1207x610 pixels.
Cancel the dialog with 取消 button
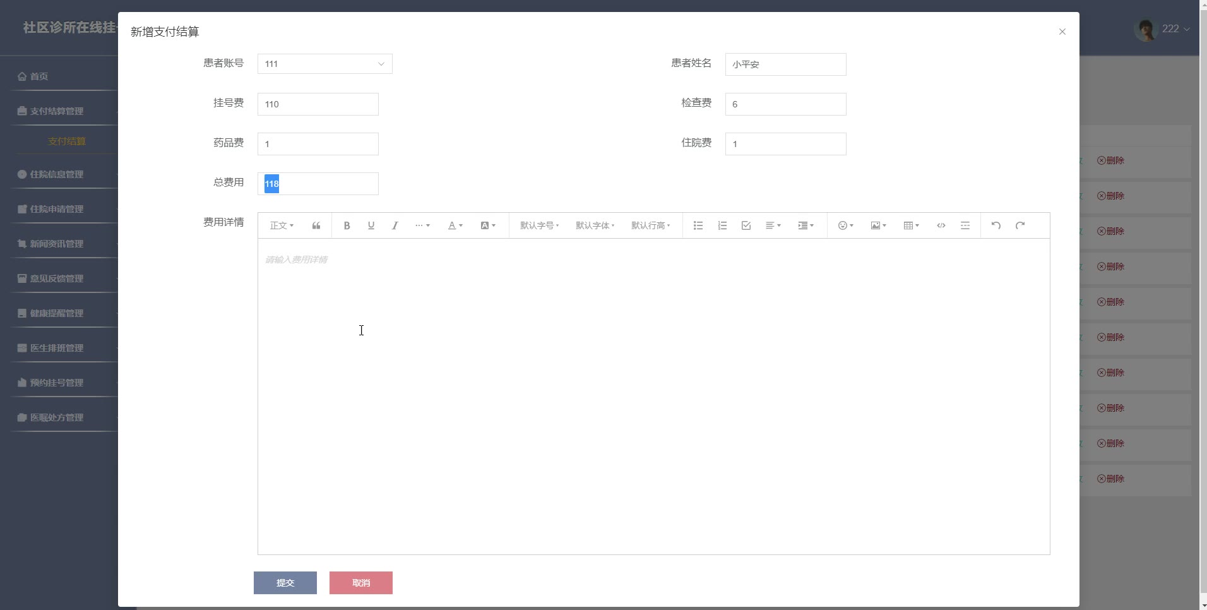(361, 583)
